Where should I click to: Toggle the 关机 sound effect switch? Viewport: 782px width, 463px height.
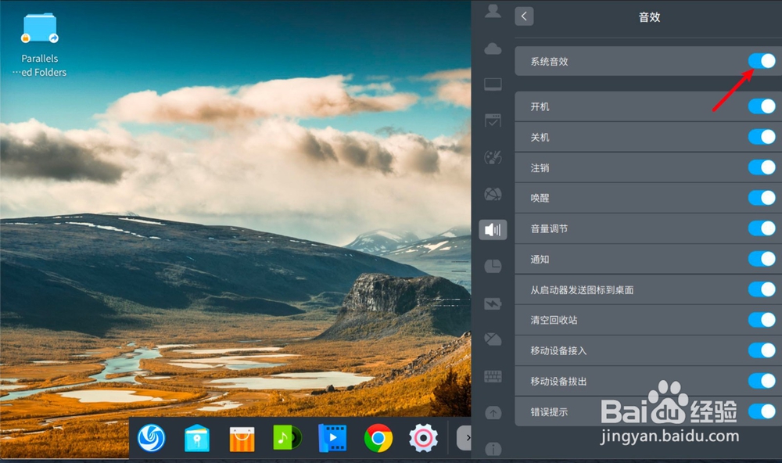pyautogui.click(x=762, y=136)
